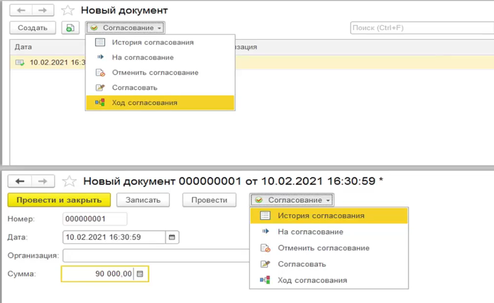The width and height of the screenshot is (494, 303).
Task: Open the calculator icon in the Сумма field
Action: click(140, 274)
